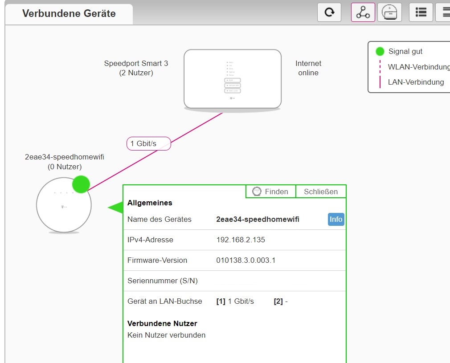Click the device name 2eae34-speedhomewifi in details
450x363 pixels.
[258, 219]
